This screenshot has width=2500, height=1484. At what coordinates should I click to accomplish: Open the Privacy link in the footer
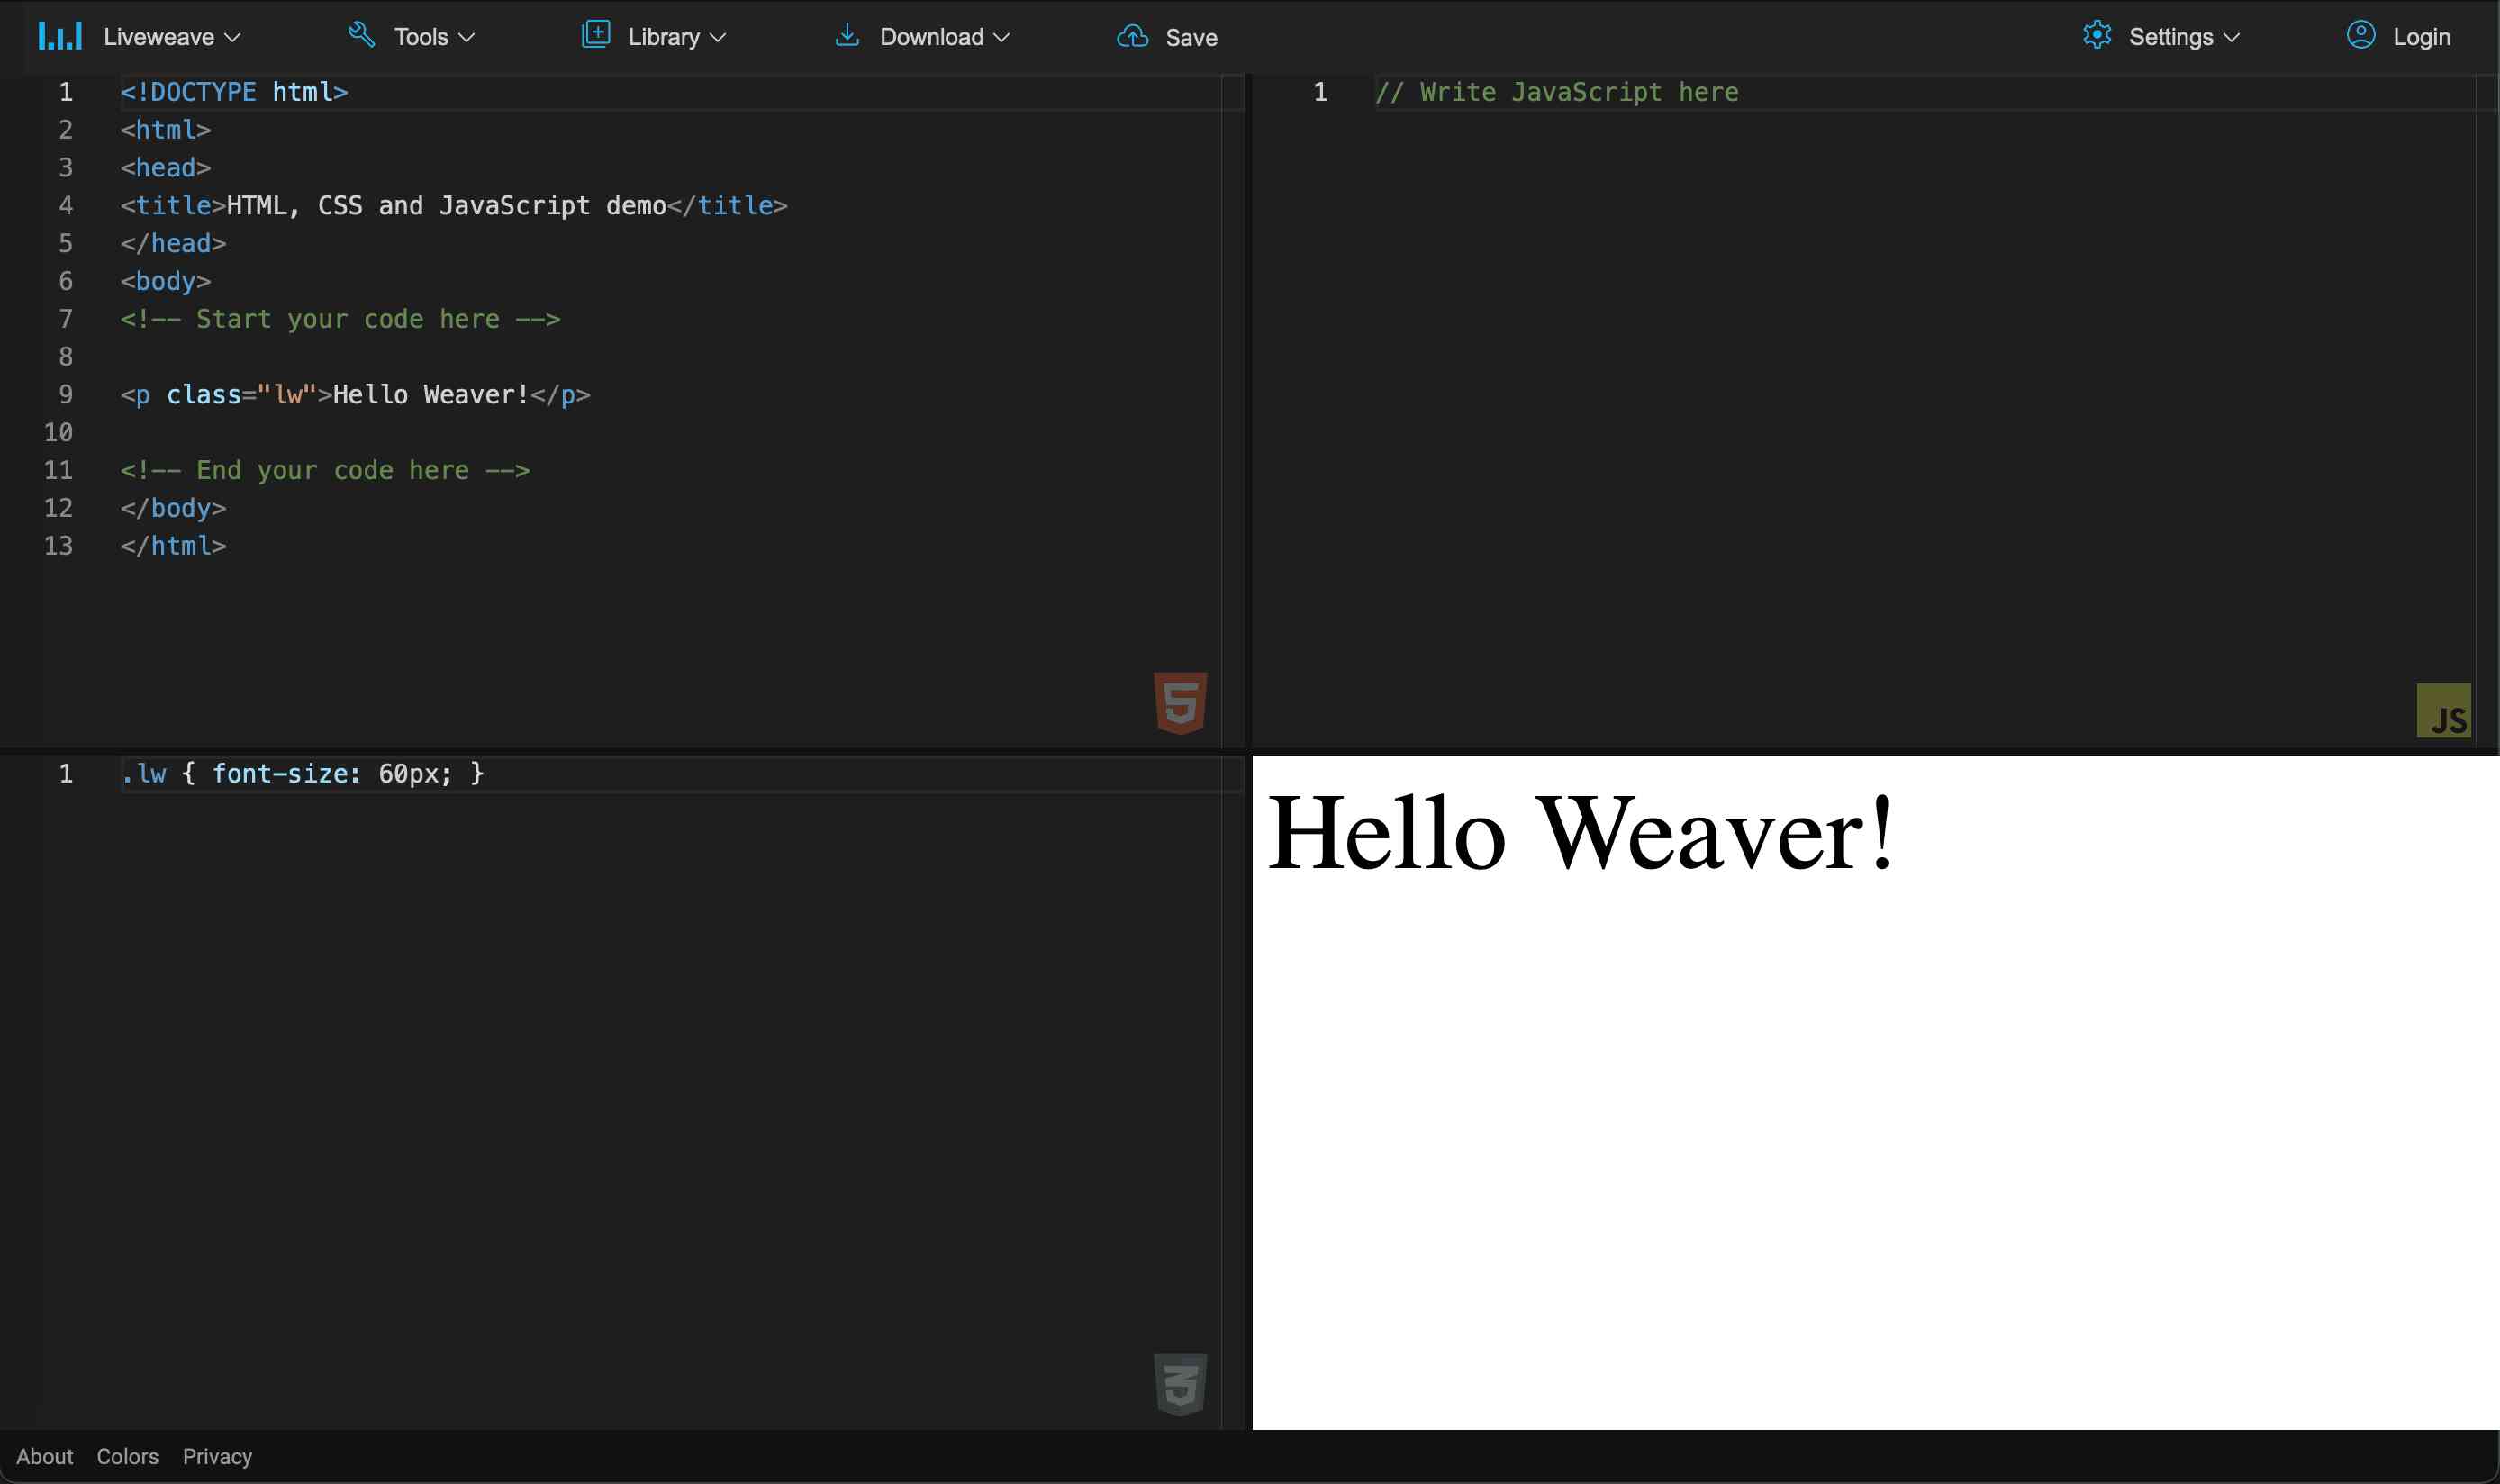(x=217, y=1456)
